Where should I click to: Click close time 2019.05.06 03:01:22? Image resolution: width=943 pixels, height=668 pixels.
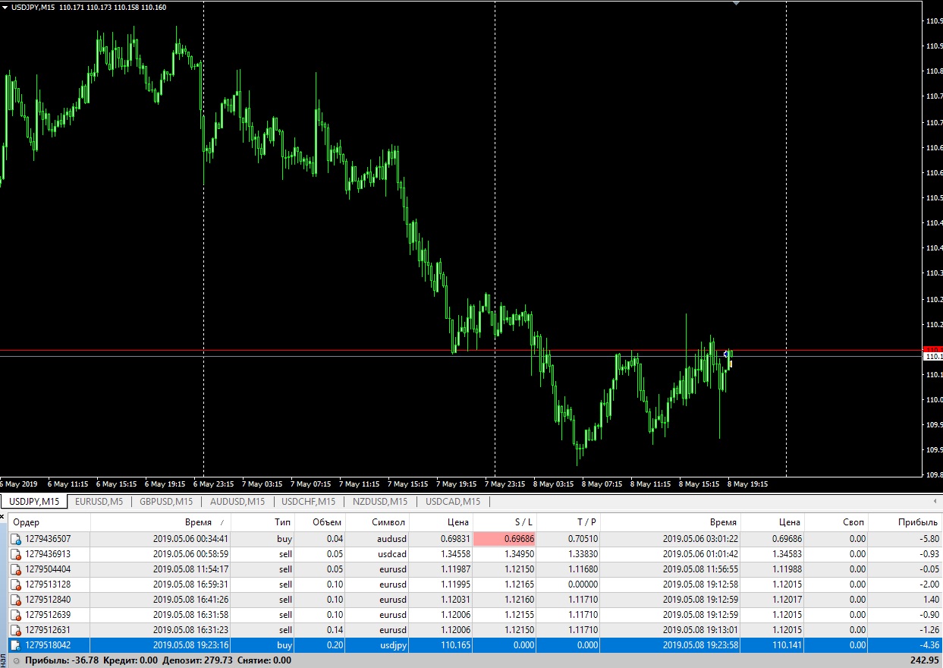tap(701, 539)
